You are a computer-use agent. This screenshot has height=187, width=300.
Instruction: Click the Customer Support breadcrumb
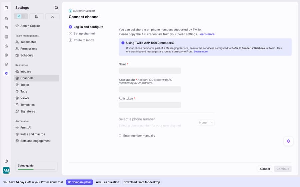coord(82,11)
